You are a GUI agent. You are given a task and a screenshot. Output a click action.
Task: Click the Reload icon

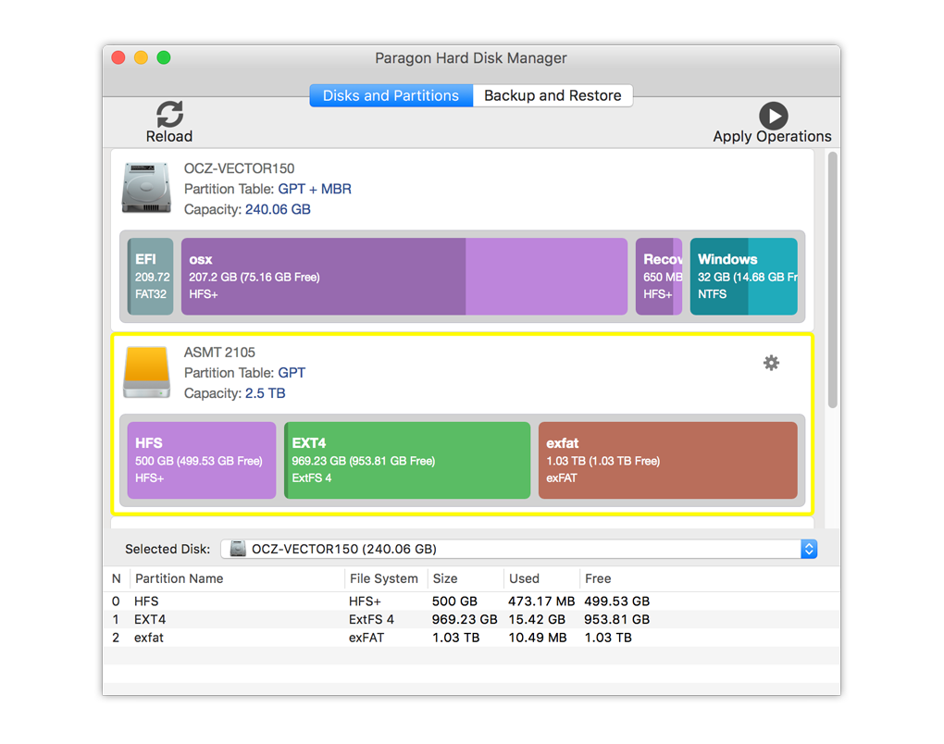(169, 115)
